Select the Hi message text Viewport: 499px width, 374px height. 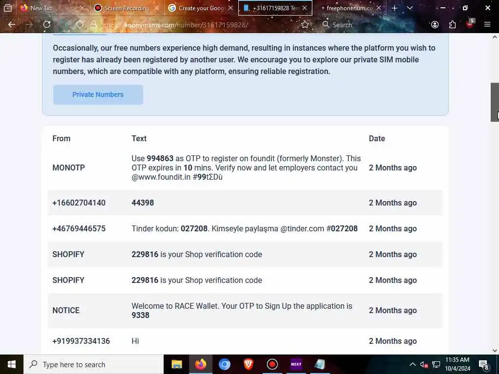135,341
